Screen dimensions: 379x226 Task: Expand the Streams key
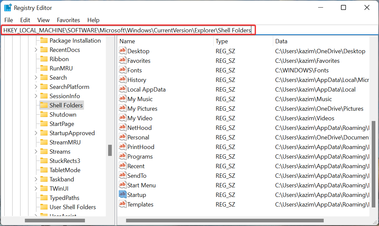[x=36, y=151]
